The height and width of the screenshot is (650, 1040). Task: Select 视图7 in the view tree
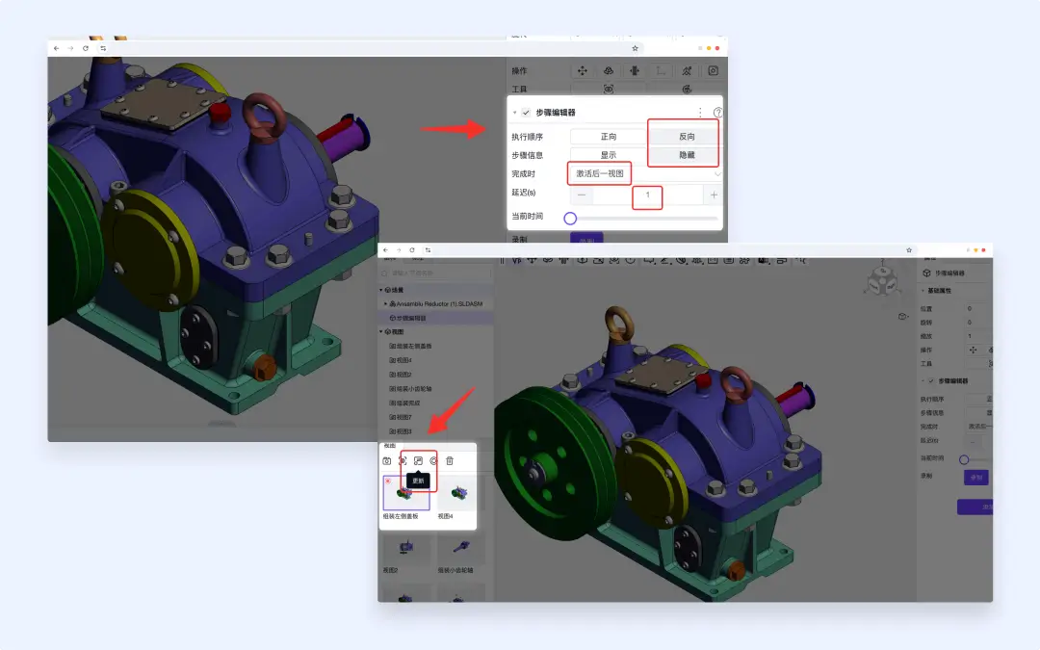(x=403, y=417)
